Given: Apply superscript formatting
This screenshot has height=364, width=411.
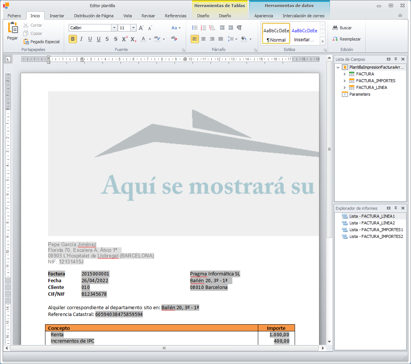Looking at the screenshot, I should coord(125,39).
